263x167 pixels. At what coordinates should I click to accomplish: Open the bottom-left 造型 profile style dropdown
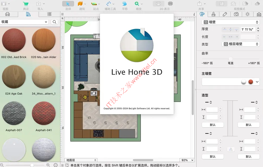click(x=208, y=133)
